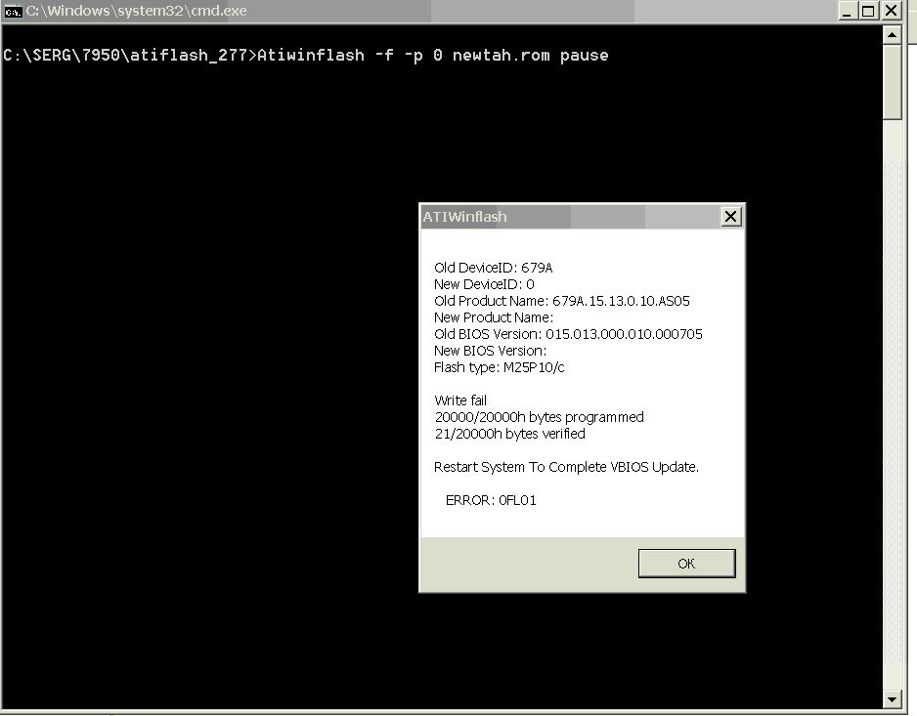Click the "New BIOS Version:" line
Viewport: 917px width, 716px height.
pyautogui.click(x=490, y=351)
